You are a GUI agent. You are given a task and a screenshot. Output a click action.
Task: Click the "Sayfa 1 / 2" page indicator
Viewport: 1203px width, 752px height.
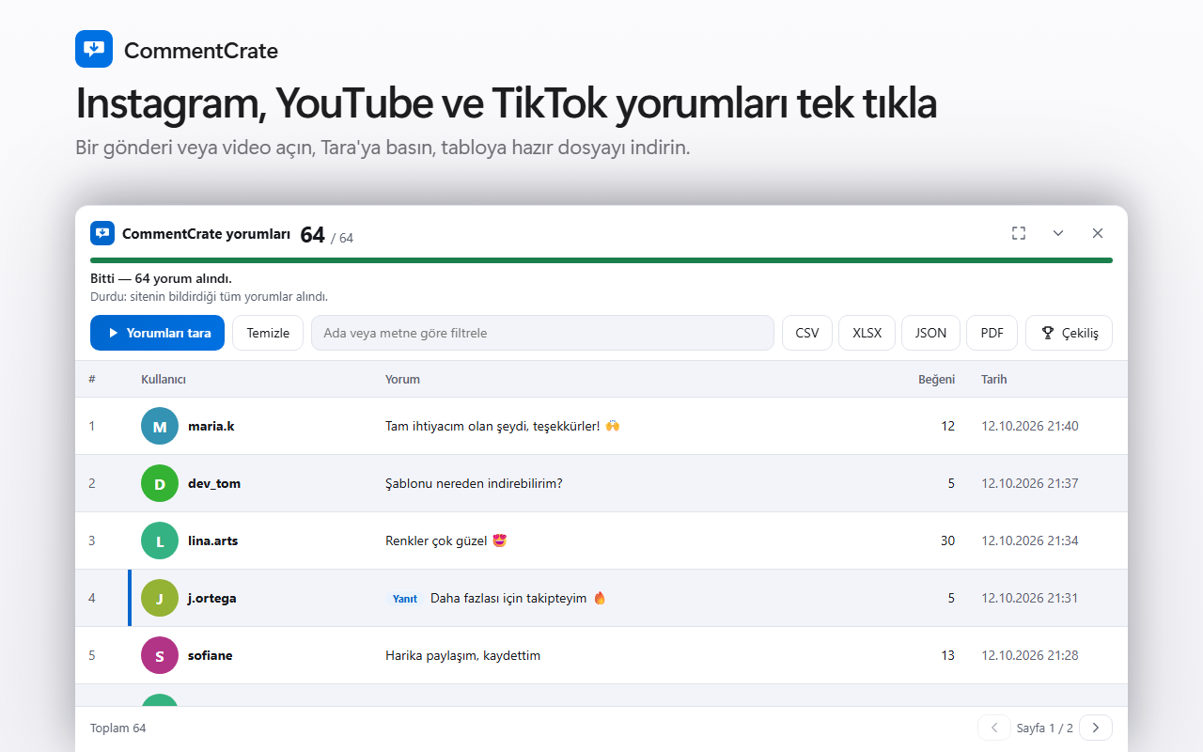(x=1045, y=728)
